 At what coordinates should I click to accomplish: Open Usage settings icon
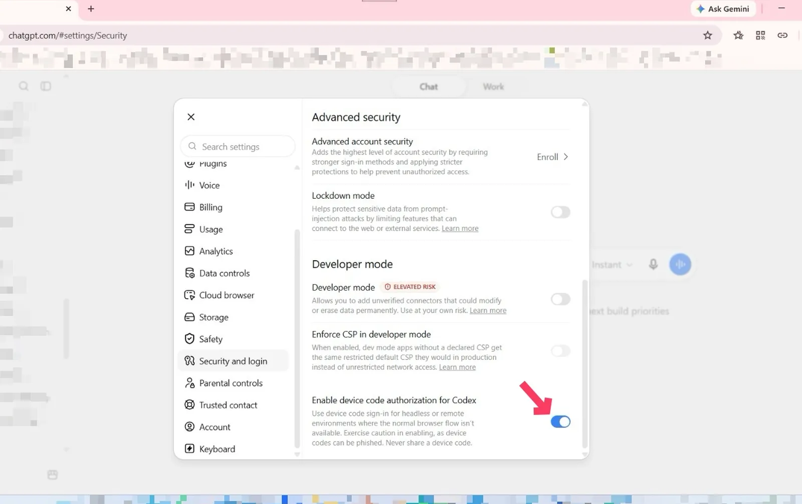189,229
